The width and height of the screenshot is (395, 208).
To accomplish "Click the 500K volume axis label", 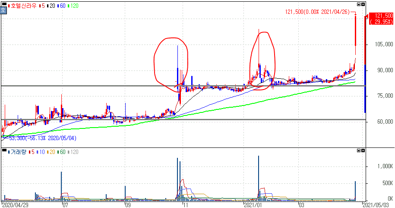I will pyautogui.click(x=388, y=183).
